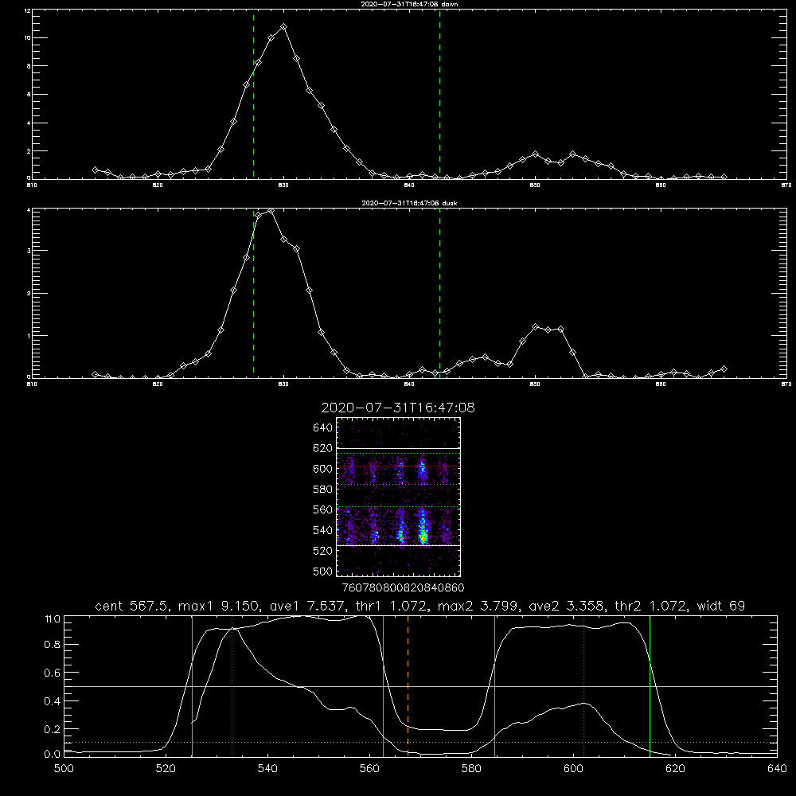Click the 500 y-axis label beside spectral image
Viewport: 796px width, 796px height.
[323, 571]
